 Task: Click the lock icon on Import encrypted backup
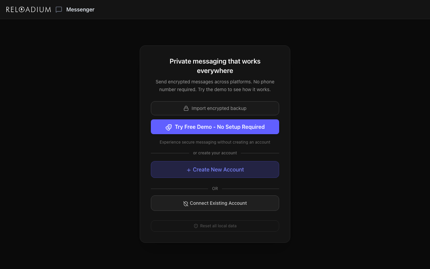click(186, 108)
